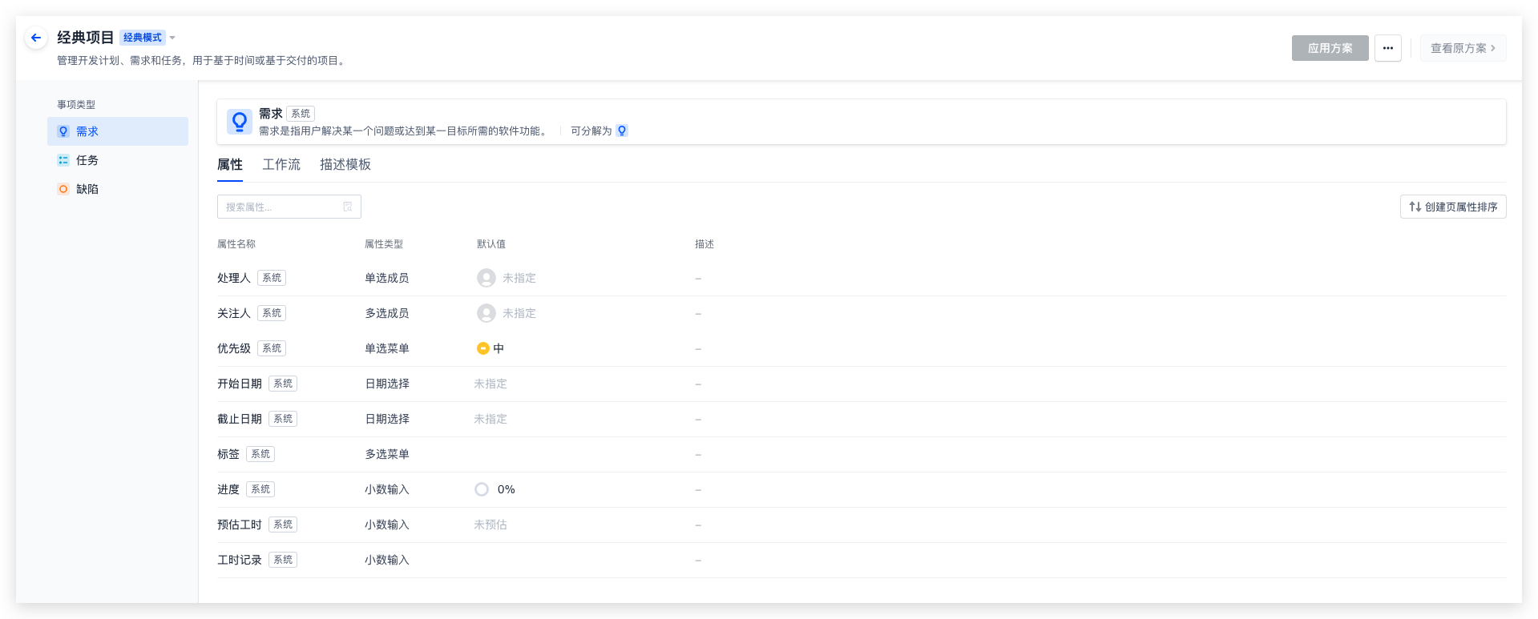Viewport: 1538px width, 619px height.
Task: Click the large 需求 lightbulb header icon
Action: click(x=239, y=122)
